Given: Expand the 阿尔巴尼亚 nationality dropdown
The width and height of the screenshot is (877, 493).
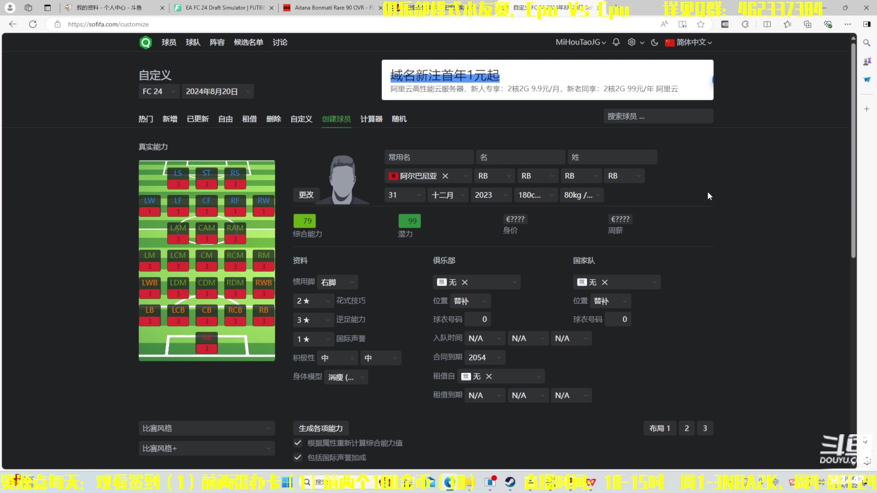Looking at the screenshot, I should (428, 176).
